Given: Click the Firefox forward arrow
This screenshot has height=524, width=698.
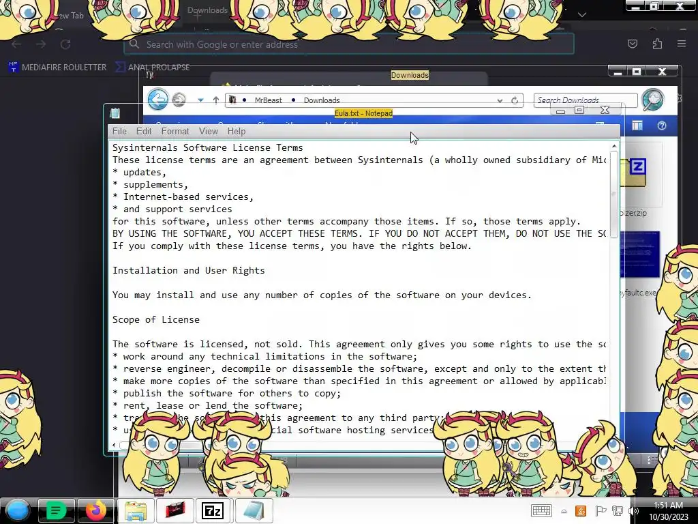Looking at the screenshot, I should coord(41,44).
